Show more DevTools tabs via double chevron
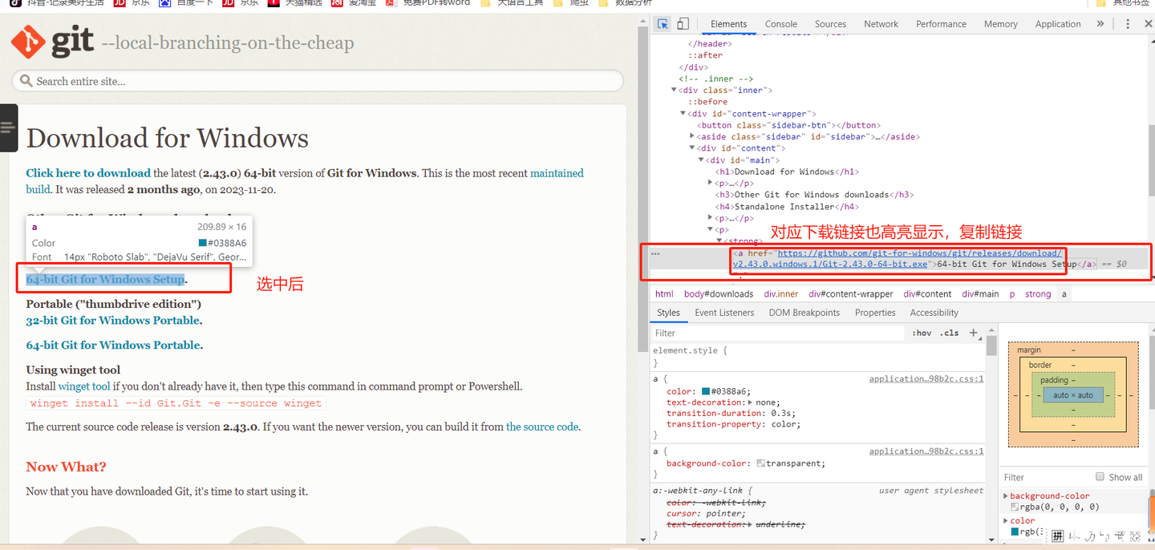Screen dimensions: 1155x550 point(1100,24)
